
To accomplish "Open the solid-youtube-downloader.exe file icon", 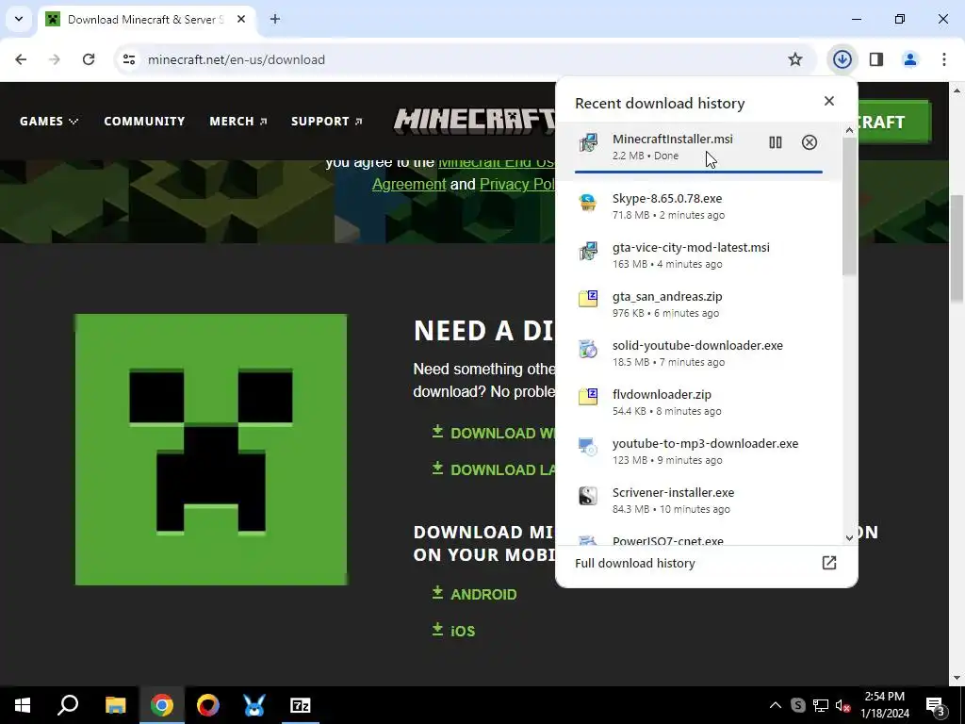I will (588, 349).
